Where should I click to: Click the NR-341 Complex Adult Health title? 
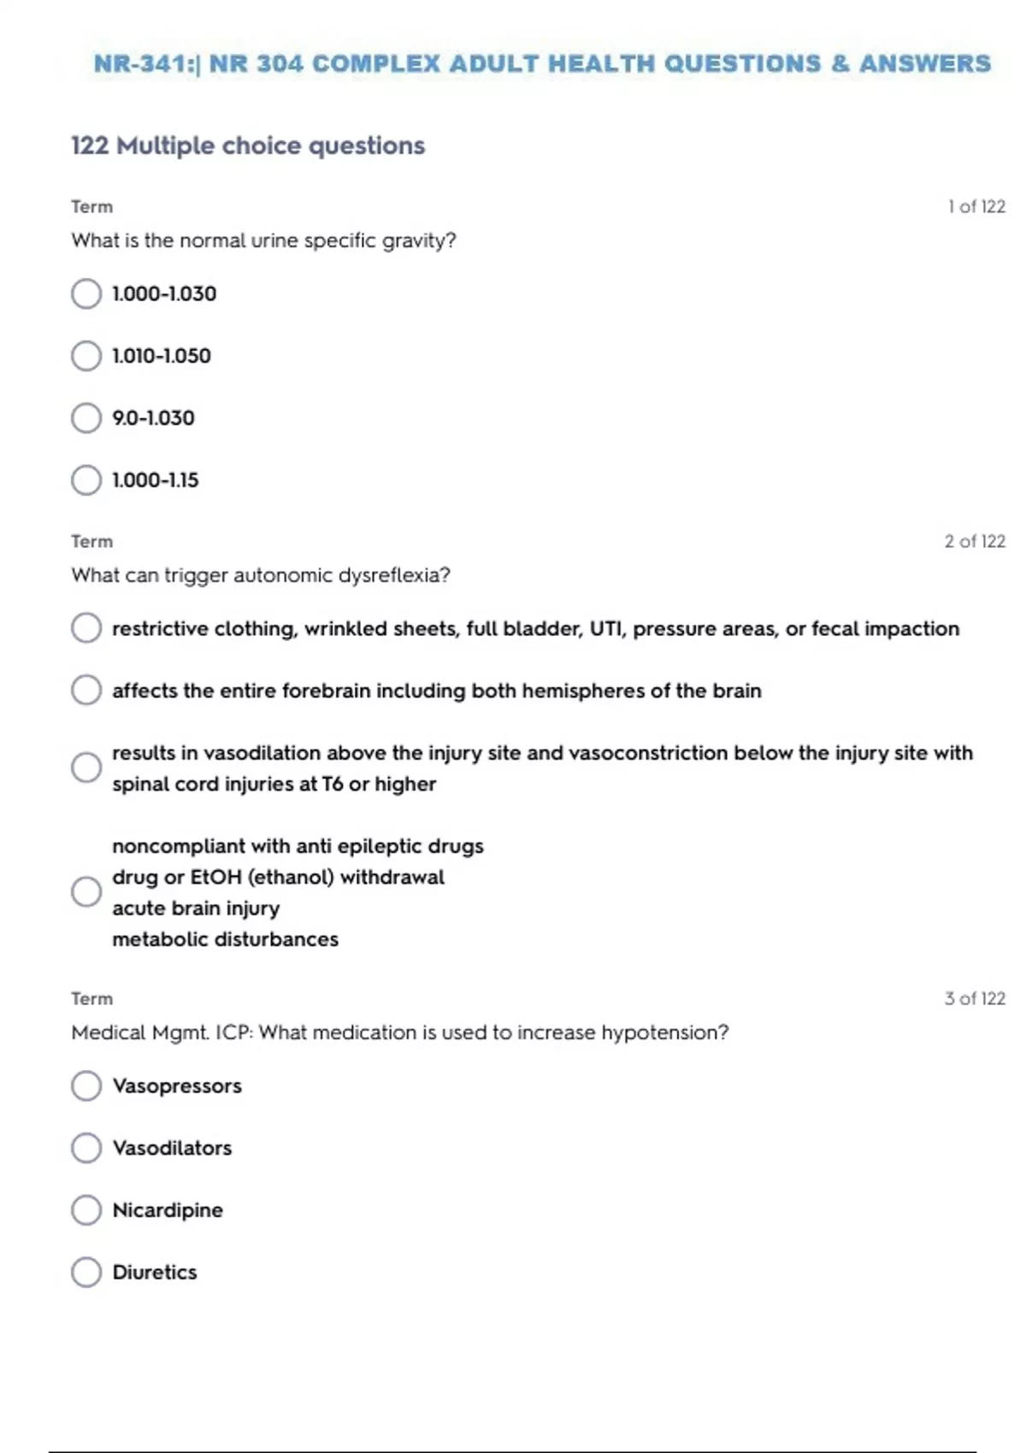(x=542, y=64)
